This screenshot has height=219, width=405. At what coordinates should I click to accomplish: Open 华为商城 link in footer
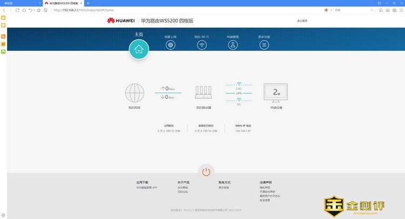(183, 187)
